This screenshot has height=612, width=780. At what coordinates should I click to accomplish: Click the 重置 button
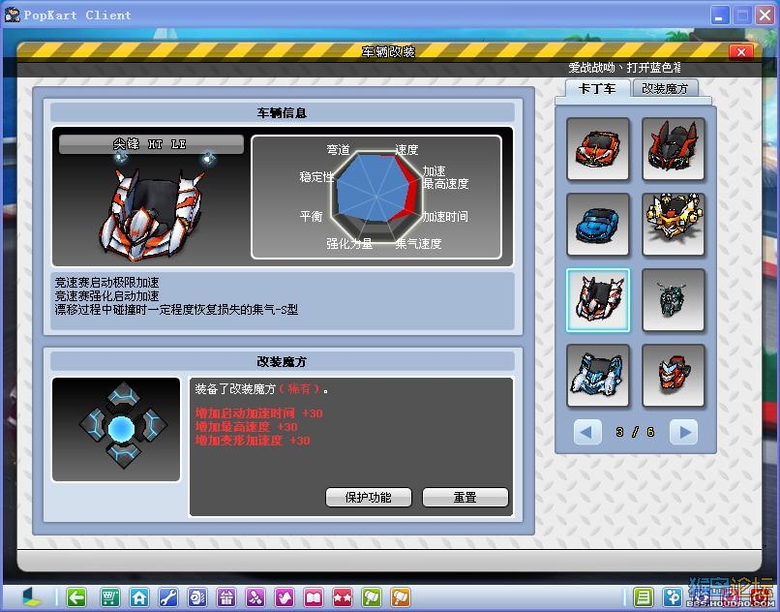[465, 497]
